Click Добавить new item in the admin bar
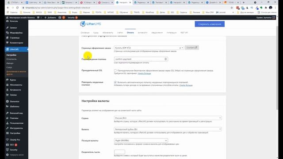 tap(50, 18)
